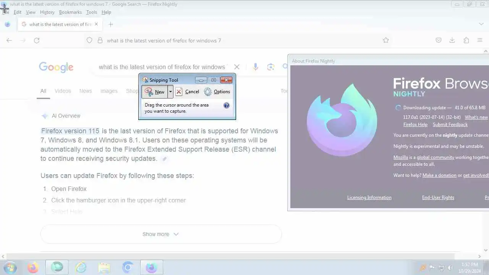Click the network tray icon
This screenshot has height=275, width=489.
pyautogui.click(x=441, y=268)
